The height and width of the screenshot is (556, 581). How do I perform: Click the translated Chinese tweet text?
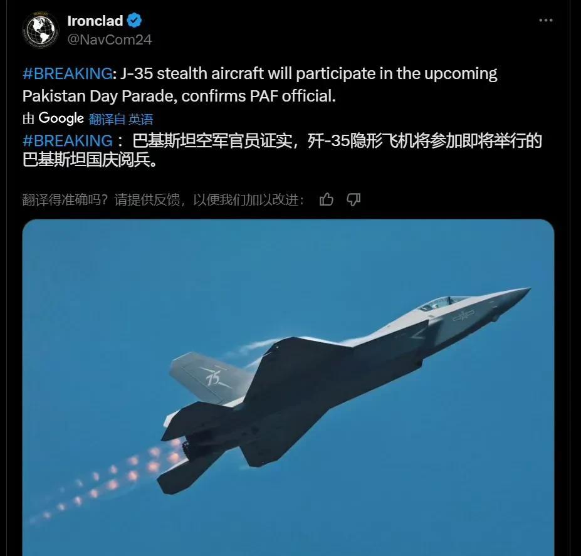pos(282,150)
